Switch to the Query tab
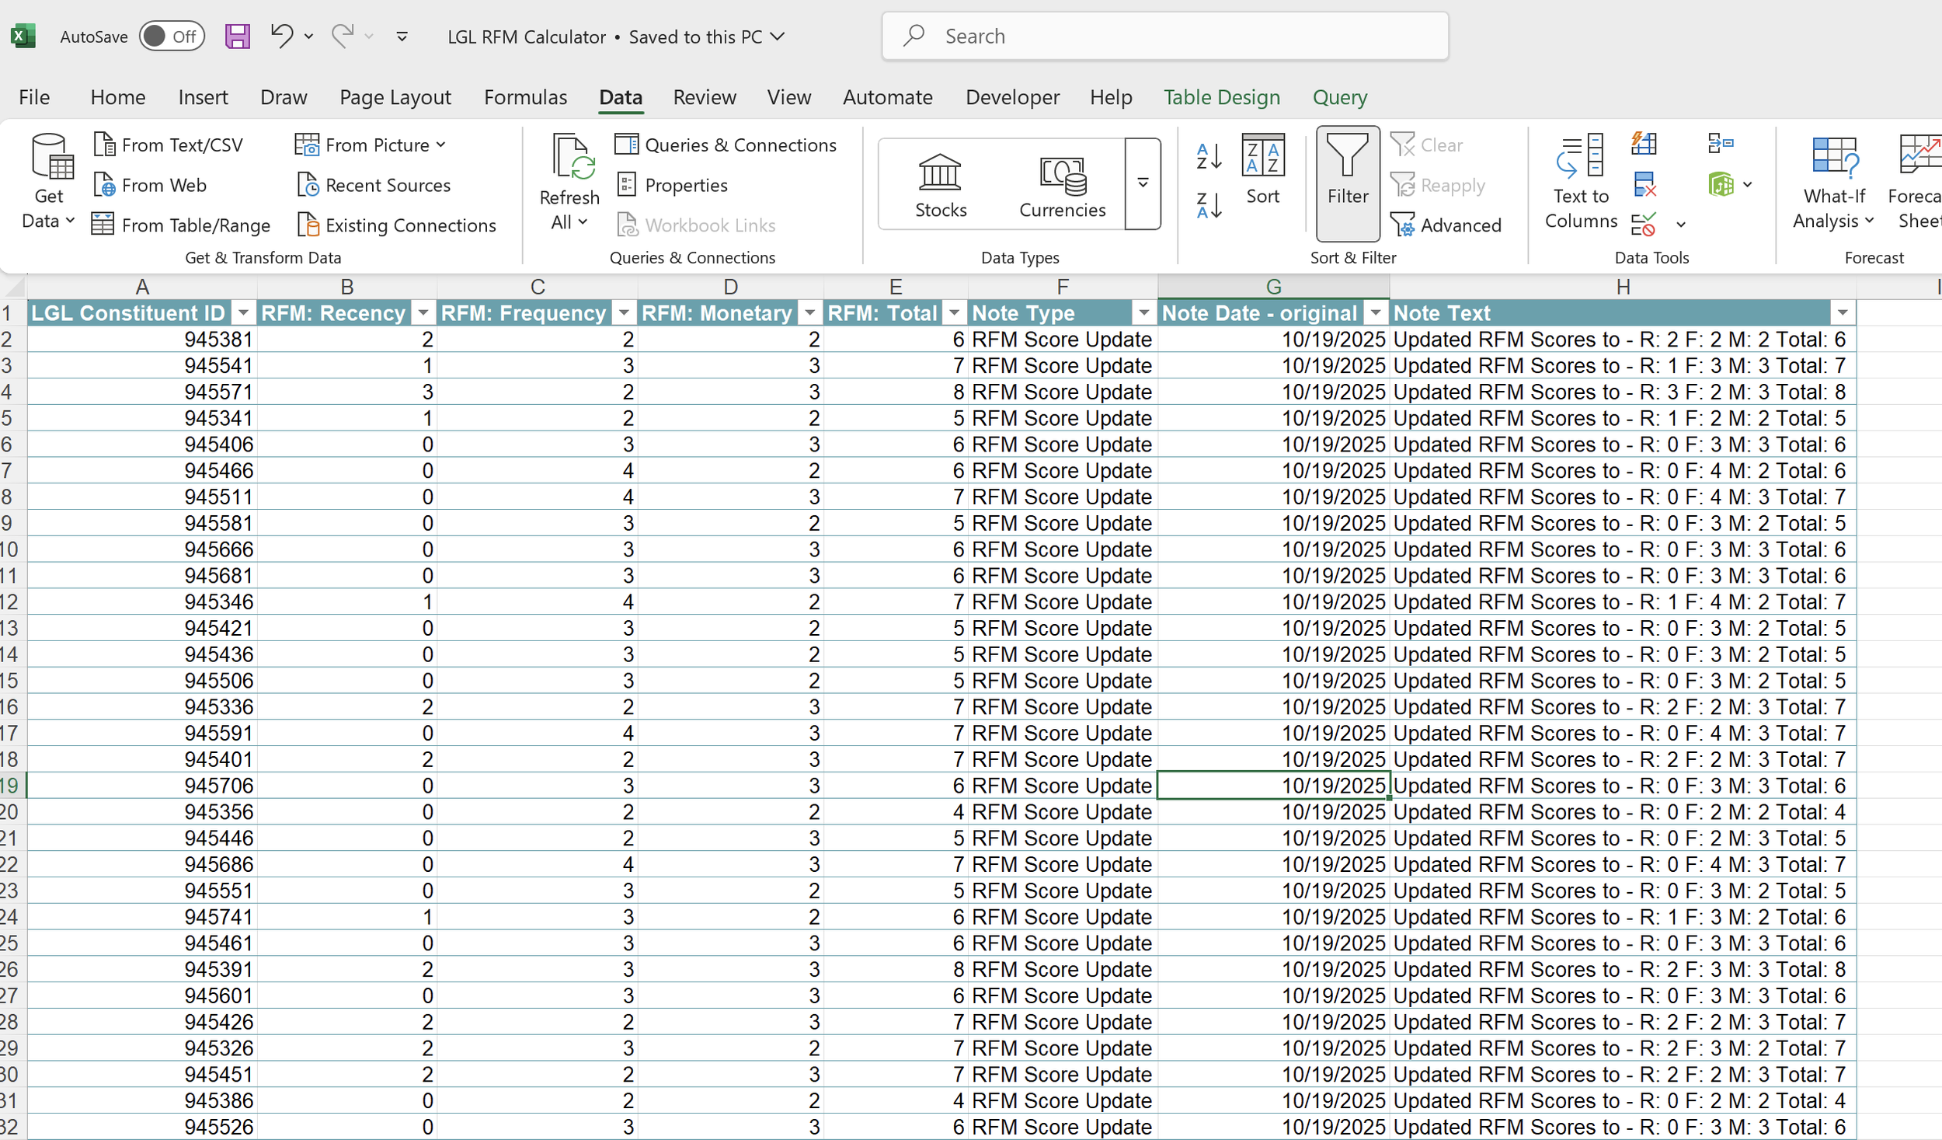Screen dimensions: 1942x1140 pyautogui.click(x=1339, y=97)
